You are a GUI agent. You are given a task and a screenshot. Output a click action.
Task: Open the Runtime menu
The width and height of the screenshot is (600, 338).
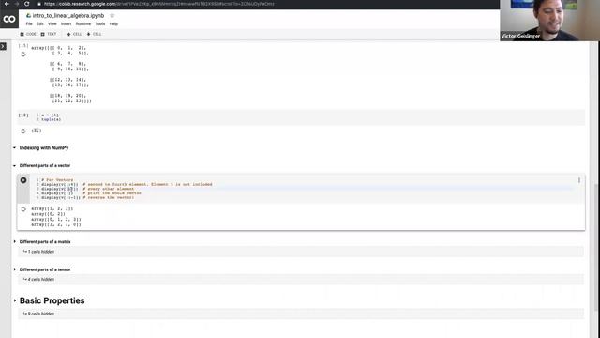83,23
